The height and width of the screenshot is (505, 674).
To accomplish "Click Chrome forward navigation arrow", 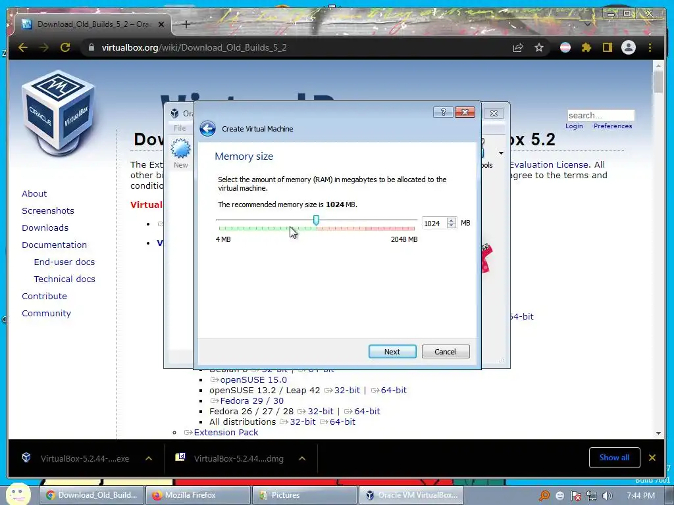I will [x=44, y=47].
